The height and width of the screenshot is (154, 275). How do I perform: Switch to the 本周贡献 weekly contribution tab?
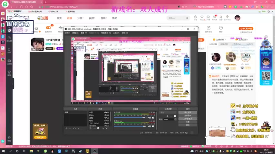224,44
